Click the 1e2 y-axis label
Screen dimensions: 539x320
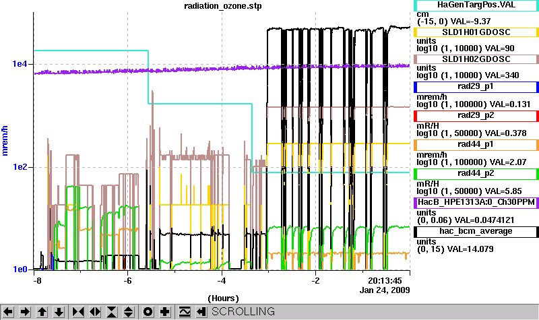20,166
